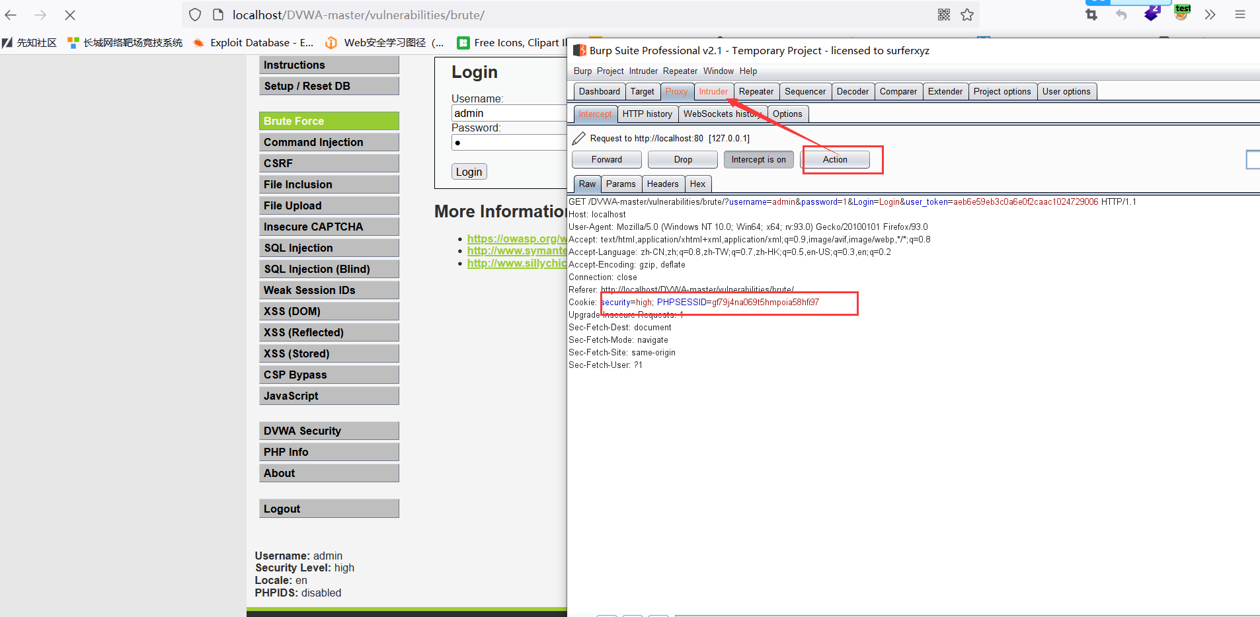The height and width of the screenshot is (617, 1260).
Task: Switch to the Target tab
Action: coord(642,92)
